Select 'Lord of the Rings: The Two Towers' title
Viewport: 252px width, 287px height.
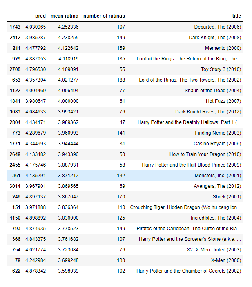190,80
